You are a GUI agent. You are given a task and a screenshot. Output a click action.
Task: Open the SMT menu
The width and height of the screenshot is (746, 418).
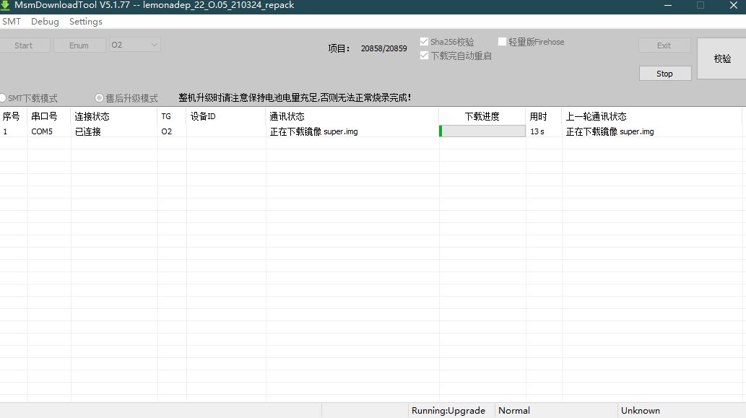(12, 22)
